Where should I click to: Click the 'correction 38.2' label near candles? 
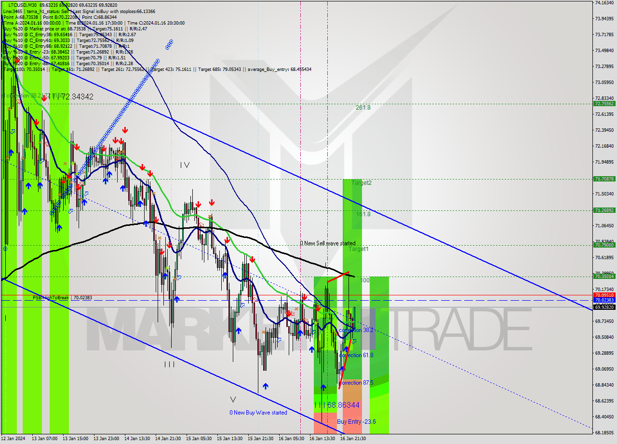coord(356,330)
